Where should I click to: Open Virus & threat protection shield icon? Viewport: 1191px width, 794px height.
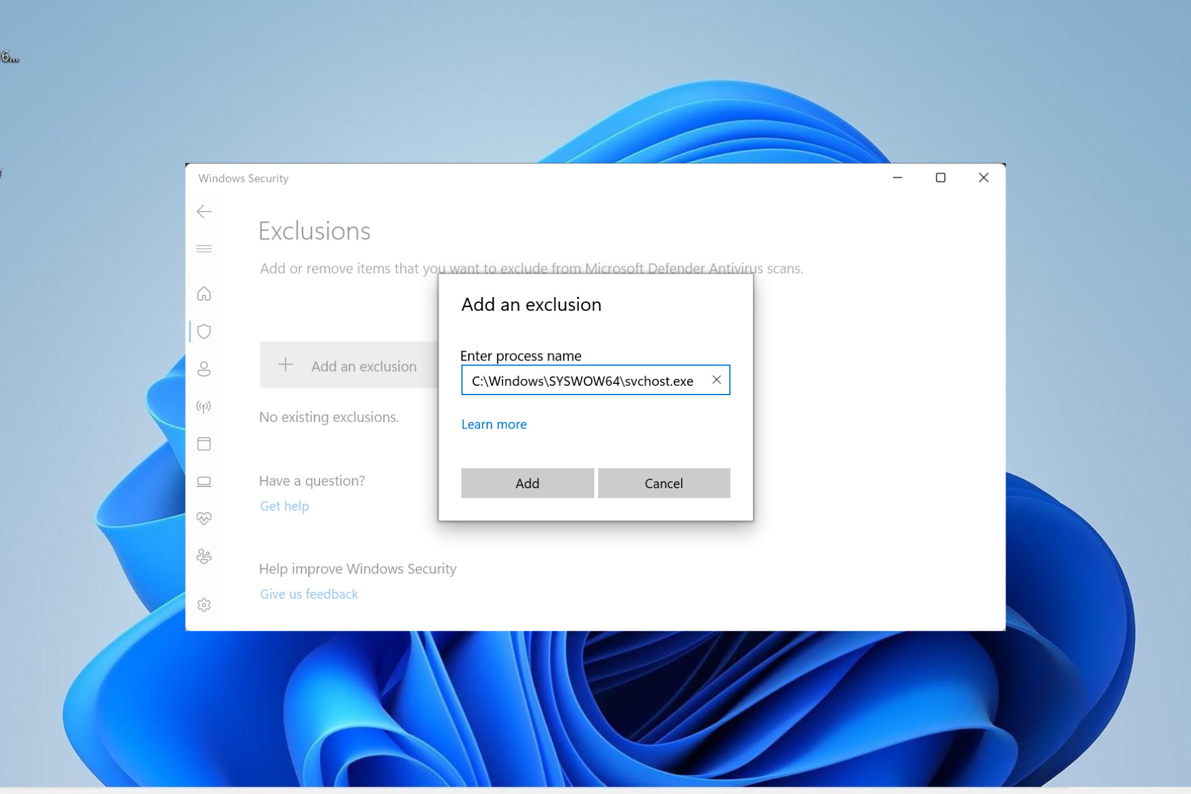tap(204, 331)
